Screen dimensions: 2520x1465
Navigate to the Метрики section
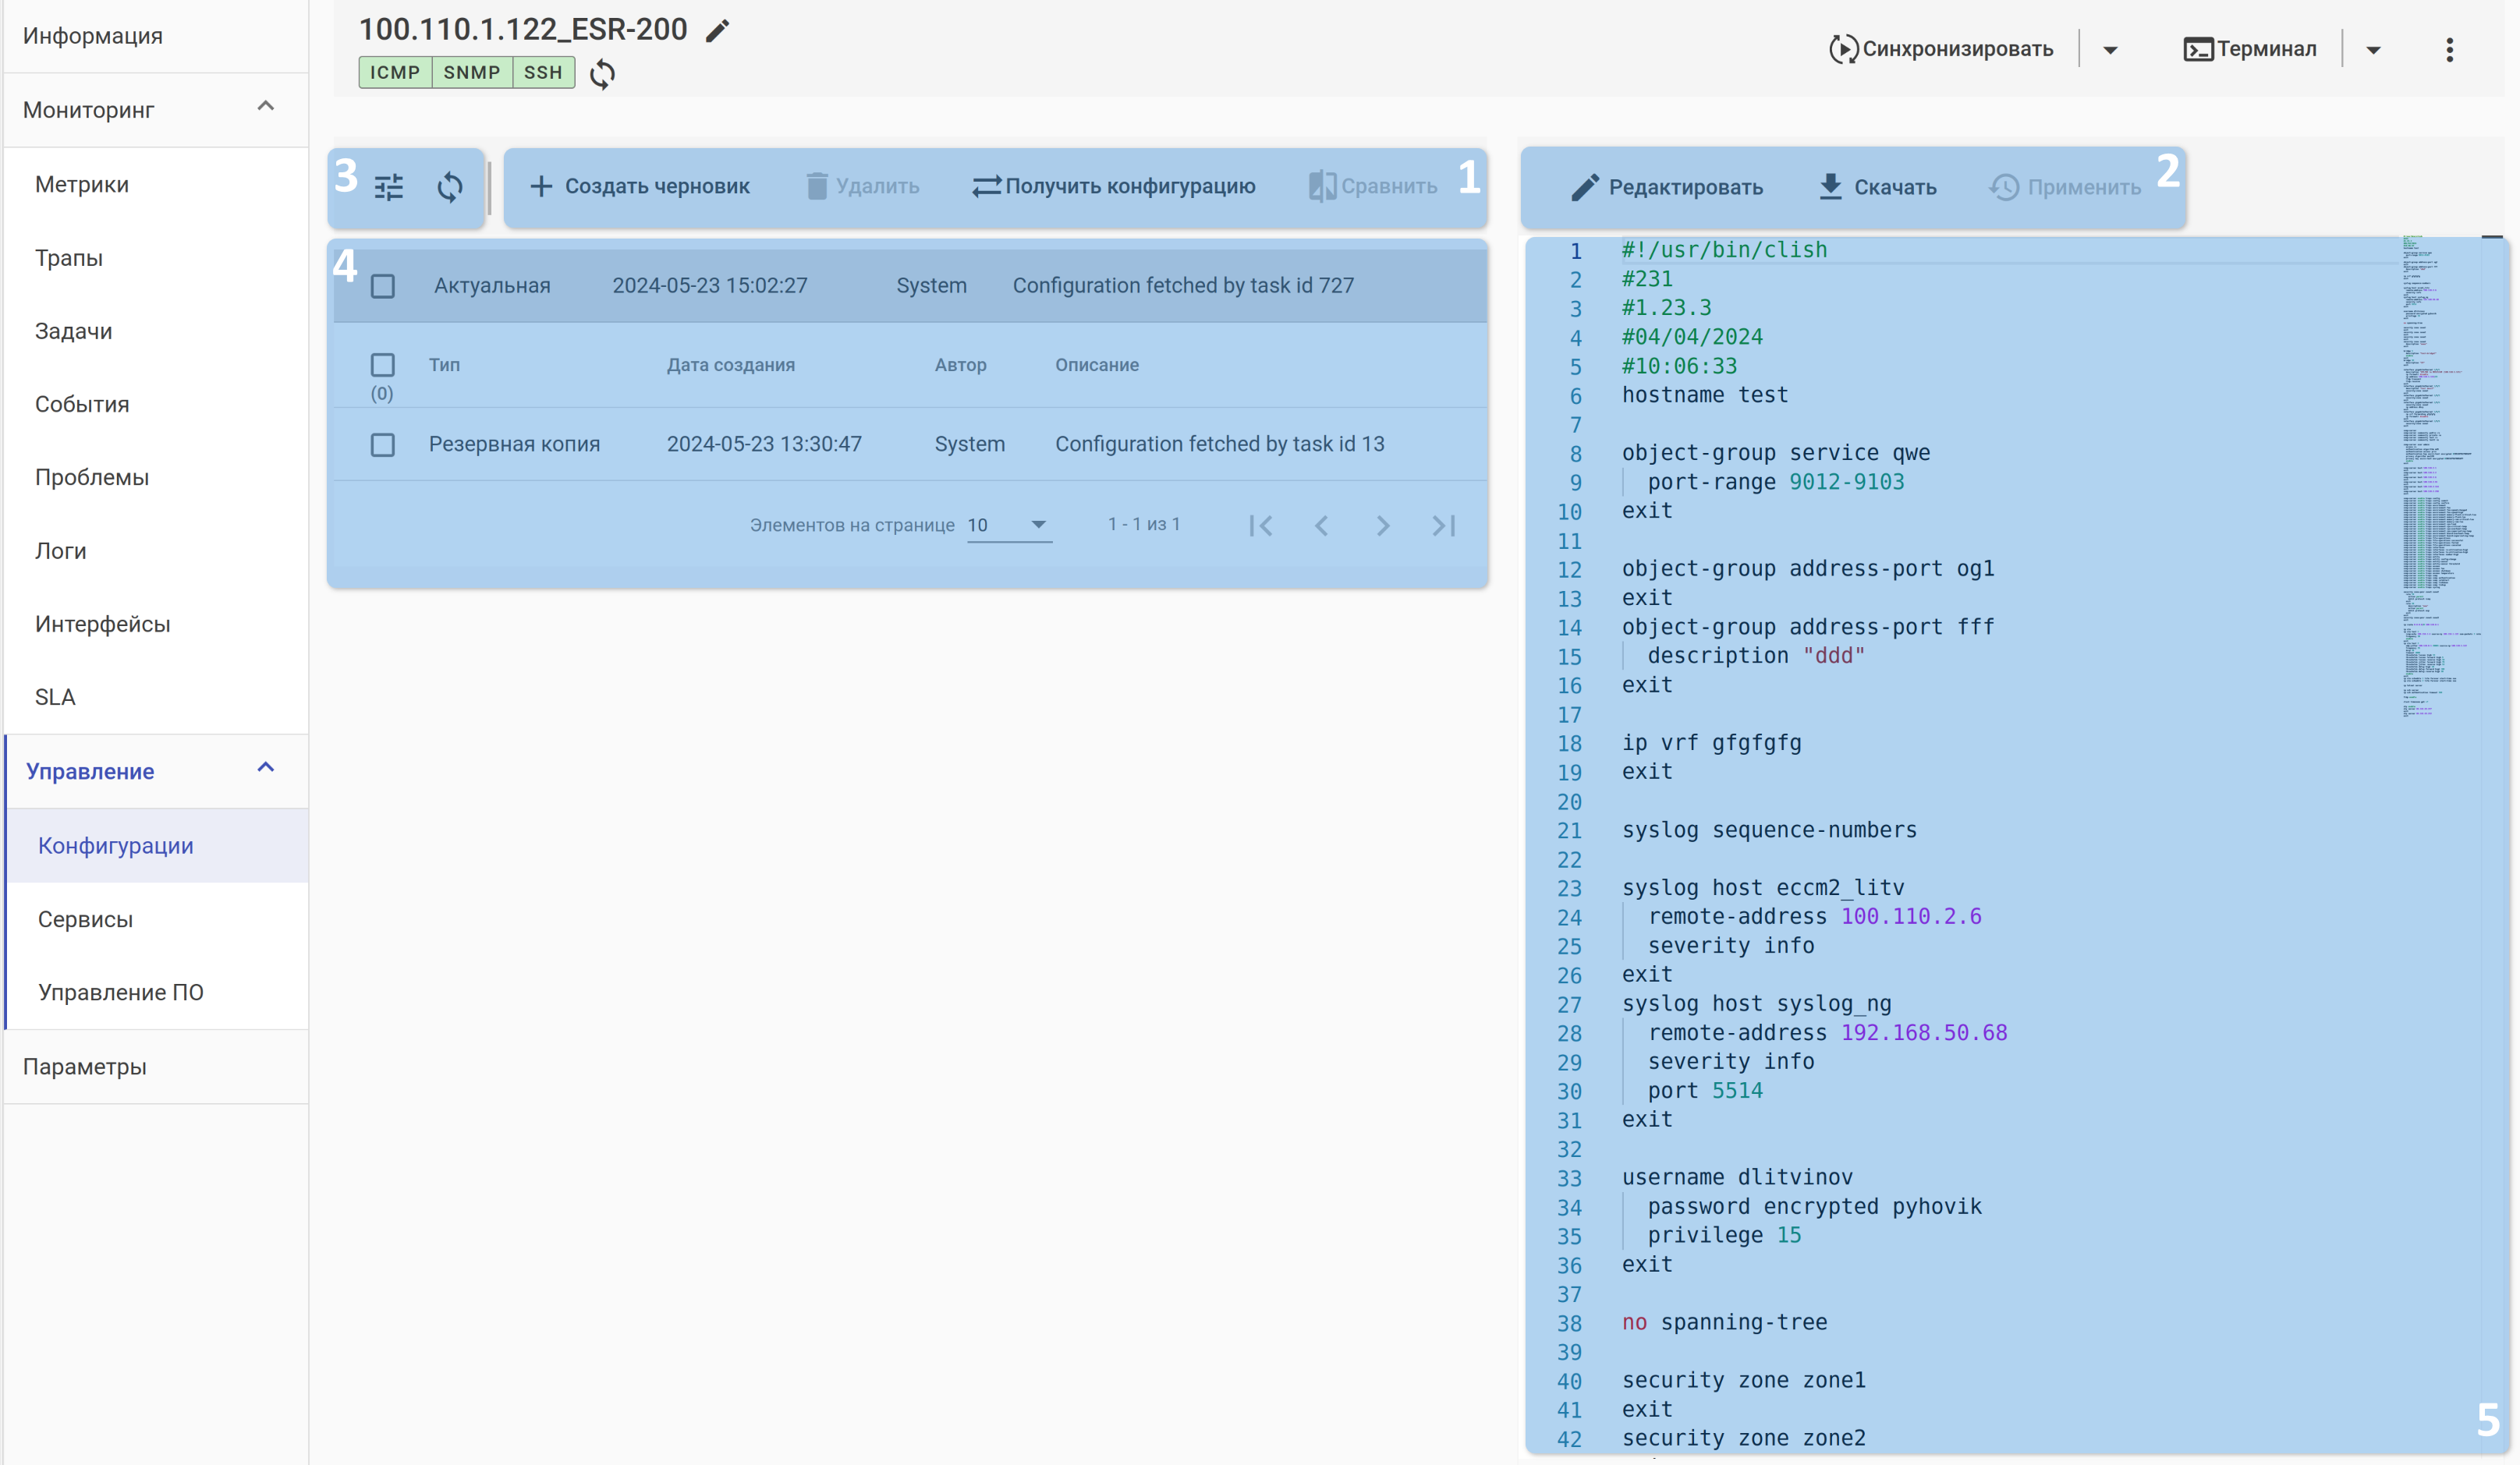pos(82,184)
